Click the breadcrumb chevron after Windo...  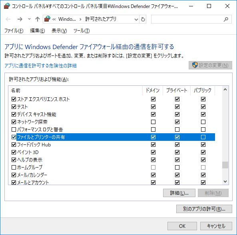coord(80,19)
